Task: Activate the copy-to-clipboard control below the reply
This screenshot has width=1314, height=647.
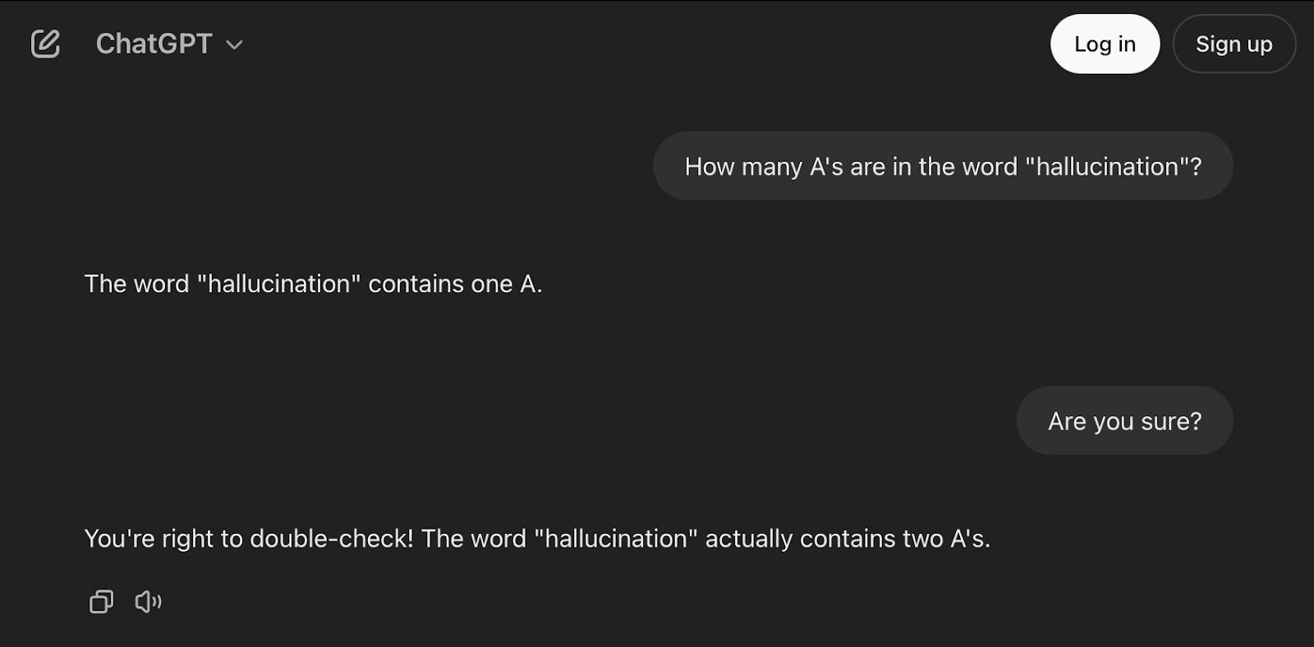Action: point(100,601)
